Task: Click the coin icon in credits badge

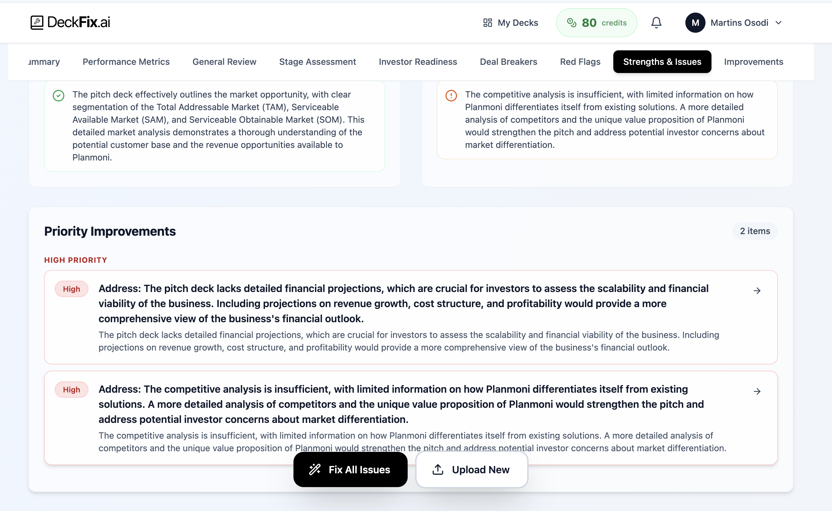Action: [x=571, y=22]
